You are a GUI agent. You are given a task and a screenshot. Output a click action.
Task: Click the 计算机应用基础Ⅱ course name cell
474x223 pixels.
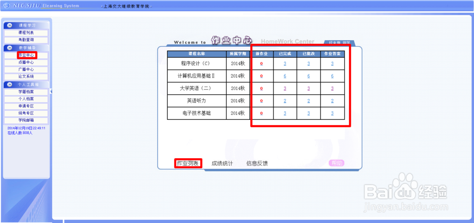point(197,76)
